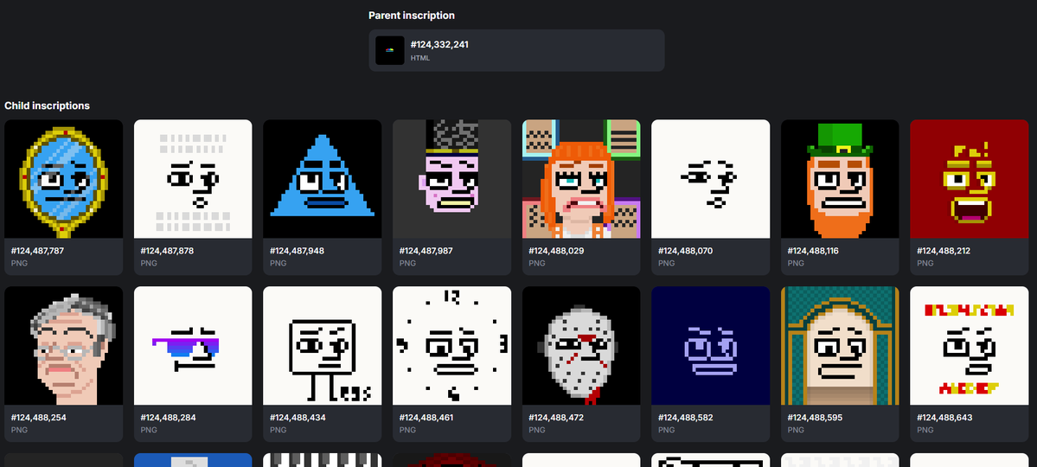1037x467 pixels.
Task: Click the inscription number #124,488,582 text
Action: point(686,418)
